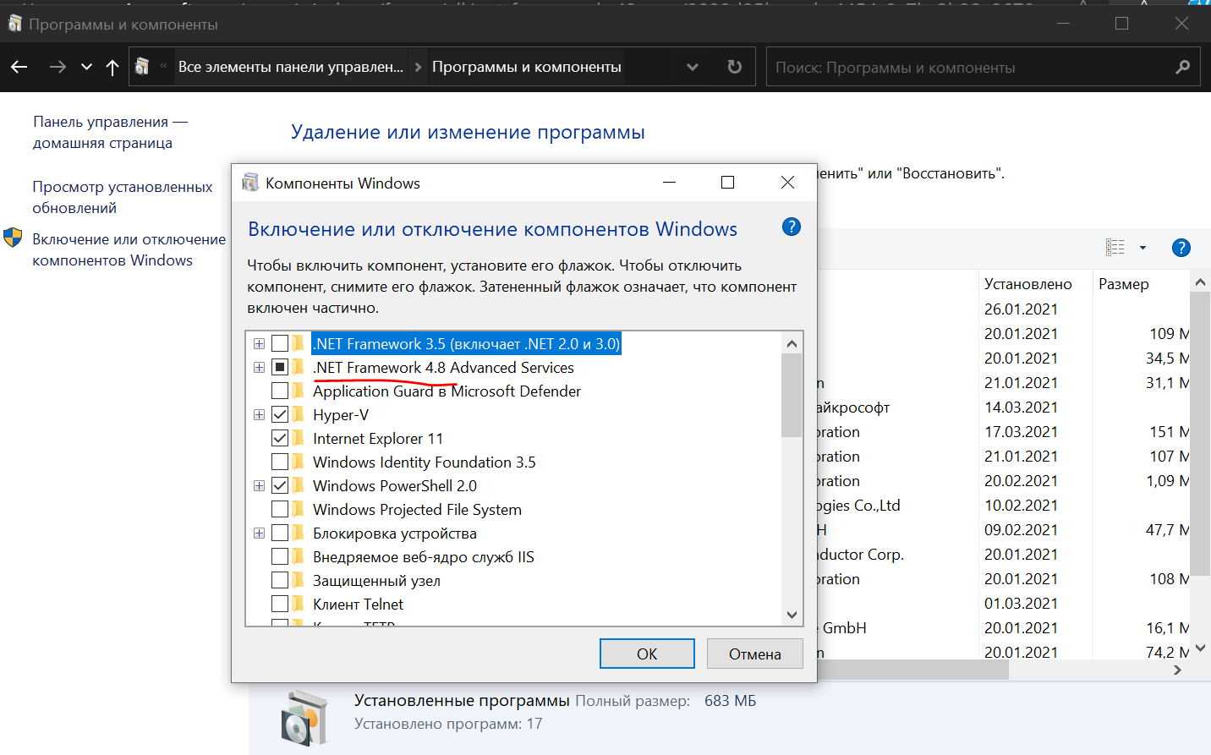Click Программы и компоненты window title icon

14,24
